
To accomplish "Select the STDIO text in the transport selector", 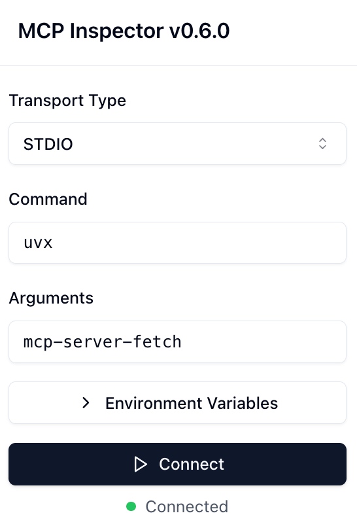I will coord(48,144).
